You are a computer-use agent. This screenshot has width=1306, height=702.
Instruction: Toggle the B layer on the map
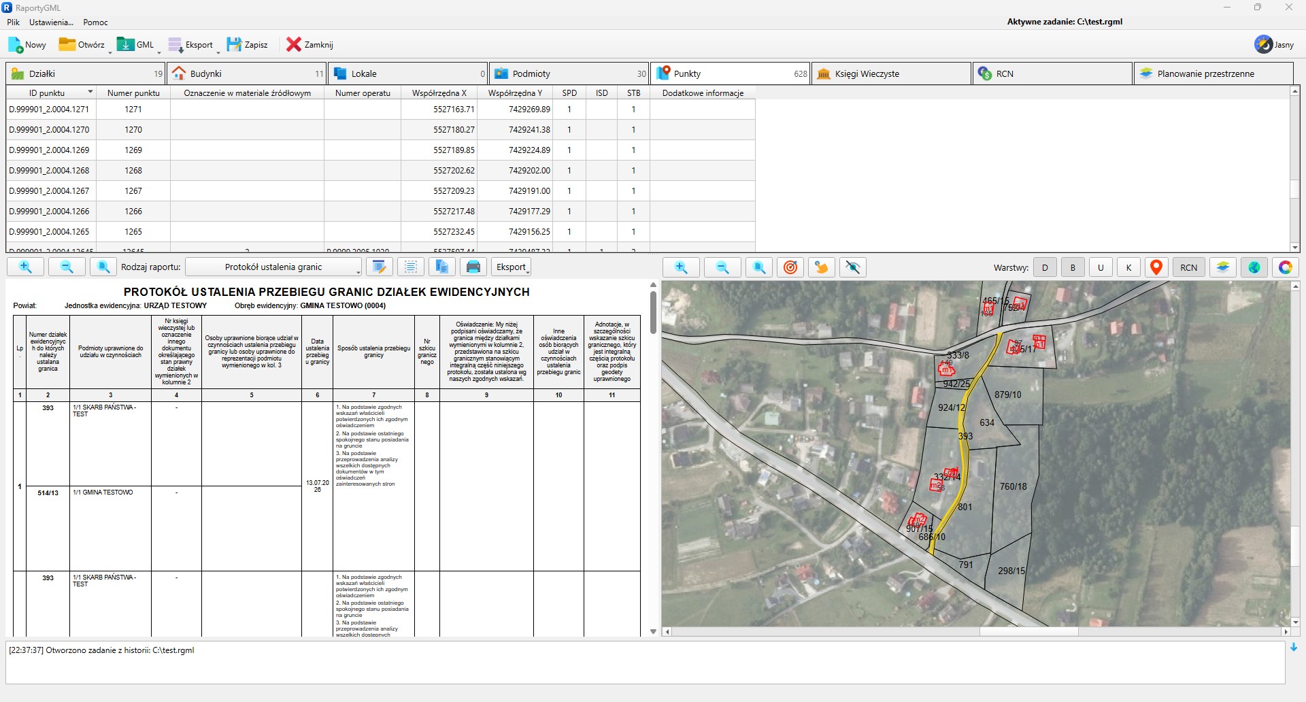[1073, 267]
